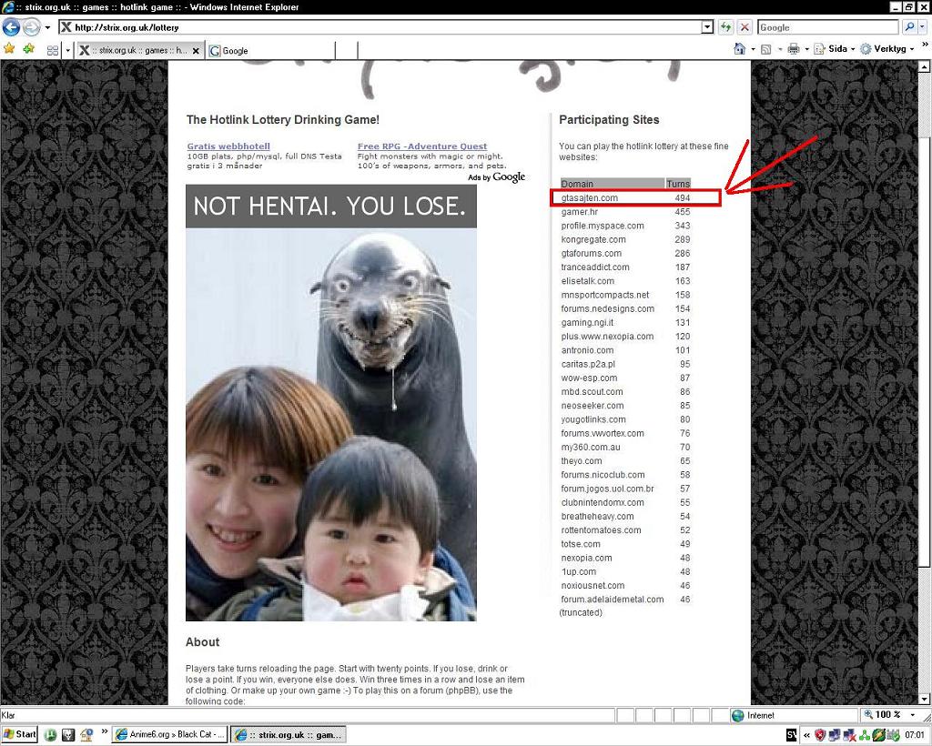Open the Sida menu dropdown
932x746 pixels.
tap(834, 49)
